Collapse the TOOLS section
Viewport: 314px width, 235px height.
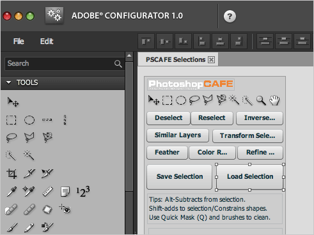pyautogui.click(x=9, y=82)
